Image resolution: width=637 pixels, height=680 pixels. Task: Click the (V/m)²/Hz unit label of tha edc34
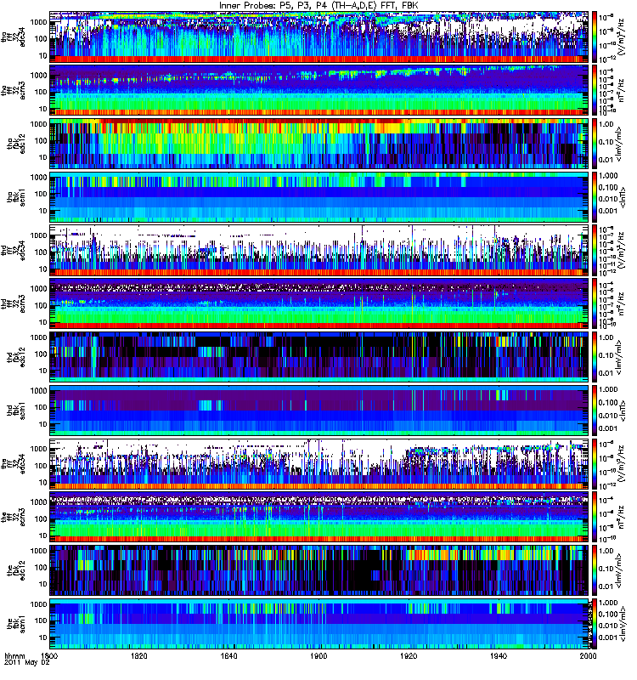pyautogui.click(x=621, y=37)
